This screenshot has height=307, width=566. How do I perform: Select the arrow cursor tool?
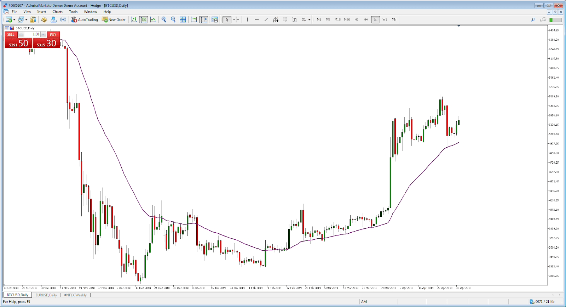pos(227,19)
